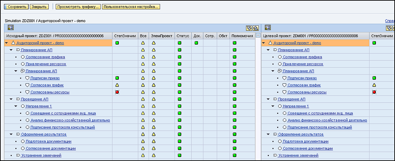The image size is (395, 161).
Task: Click scroll up arrow of source table
Action: point(257,36)
